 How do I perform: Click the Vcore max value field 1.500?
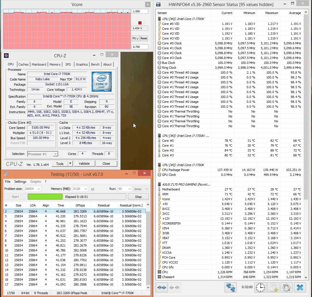[140, 11]
